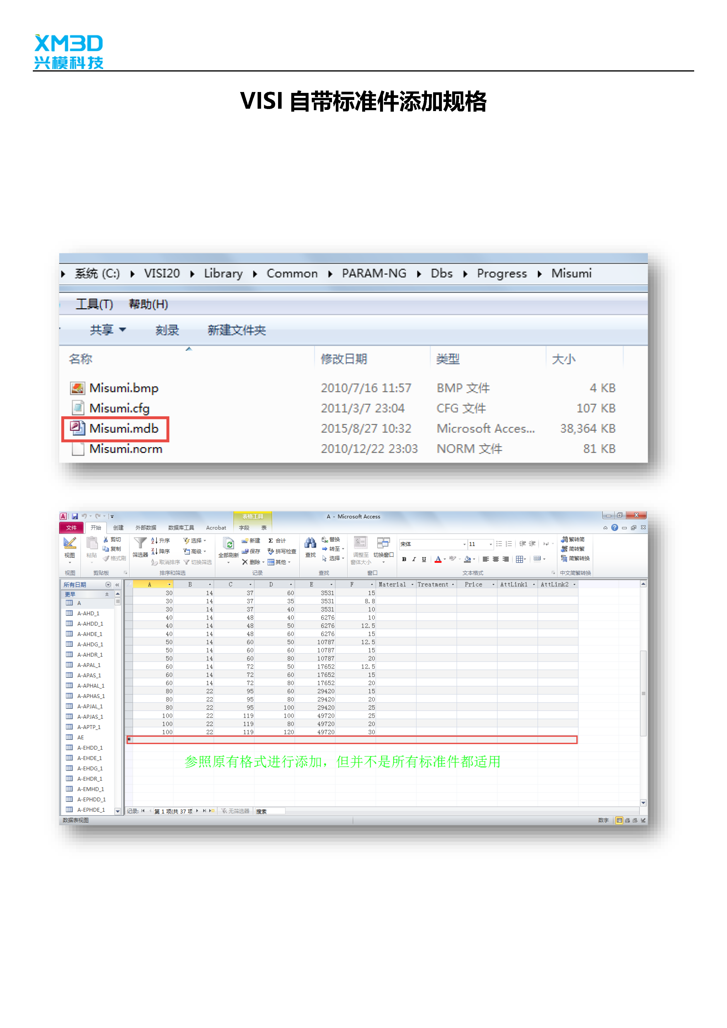
Task: Open the 文件 tab in Access
Action: point(71,527)
